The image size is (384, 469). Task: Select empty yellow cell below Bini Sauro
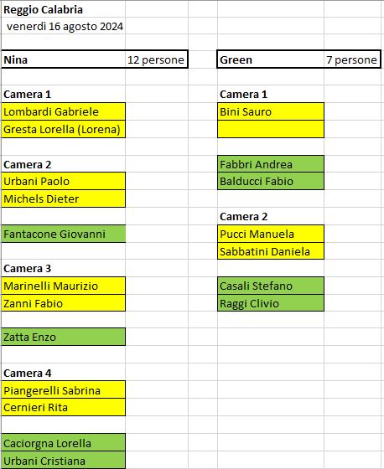(271, 129)
